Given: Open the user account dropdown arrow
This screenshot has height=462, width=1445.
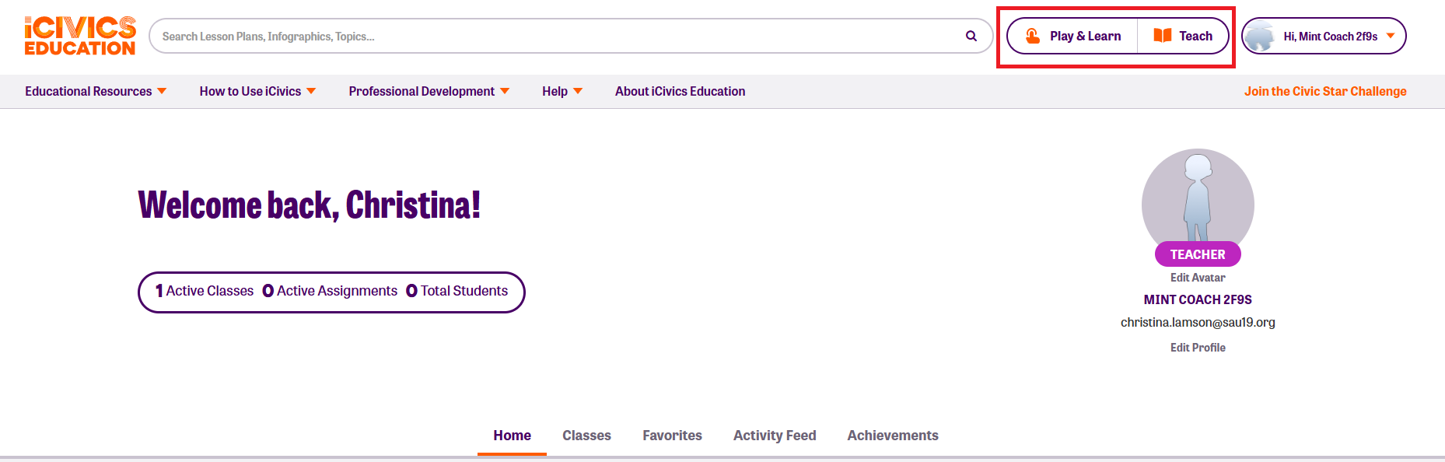Looking at the screenshot, I should [1391, 36].
